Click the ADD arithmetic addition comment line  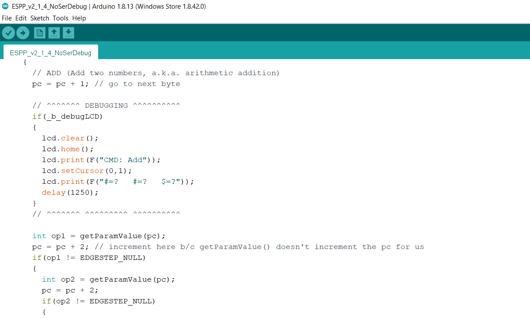click(x=157, y=73)
